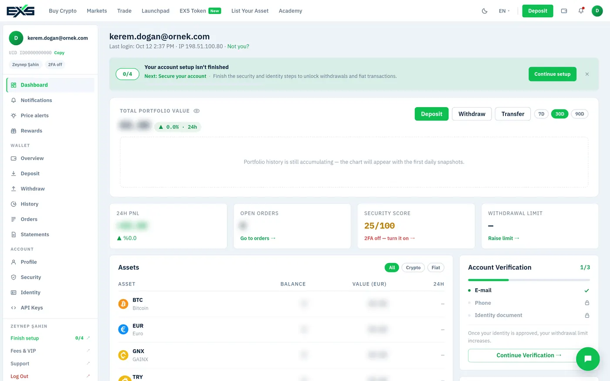This screenshot has width=610, height=381.
Task: Select the 7D chart range
Action: pos(541,114)
